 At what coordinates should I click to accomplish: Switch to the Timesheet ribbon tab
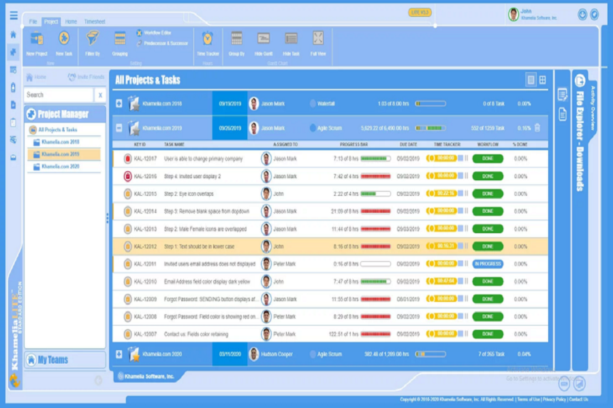tap(95, 22)
